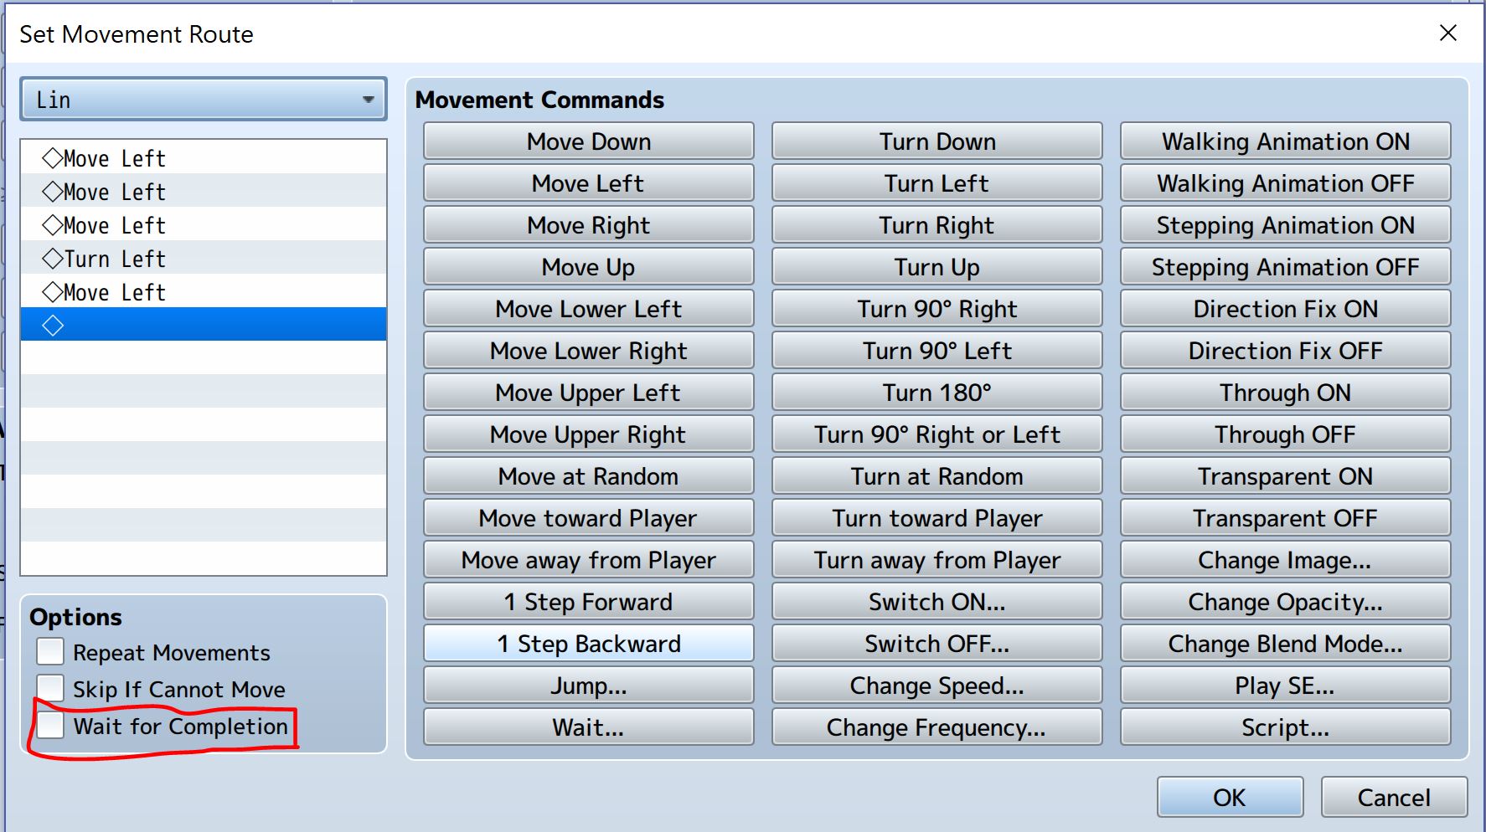
Task: Click the empty highlighted route row
Action: point(204,325)
